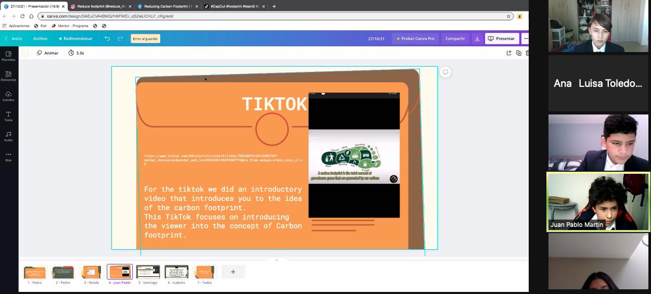
Task: Duplicate the page with copy icon
Action: coord(519,53)
